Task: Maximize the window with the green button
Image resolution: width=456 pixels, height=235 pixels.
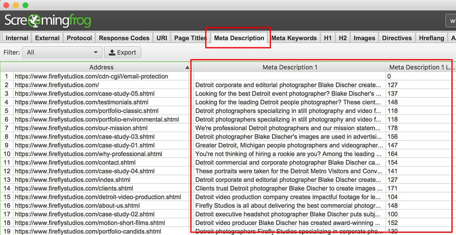Action: click(25, 5)
